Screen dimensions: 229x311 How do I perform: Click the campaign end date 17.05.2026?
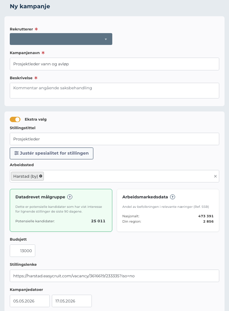72,301
